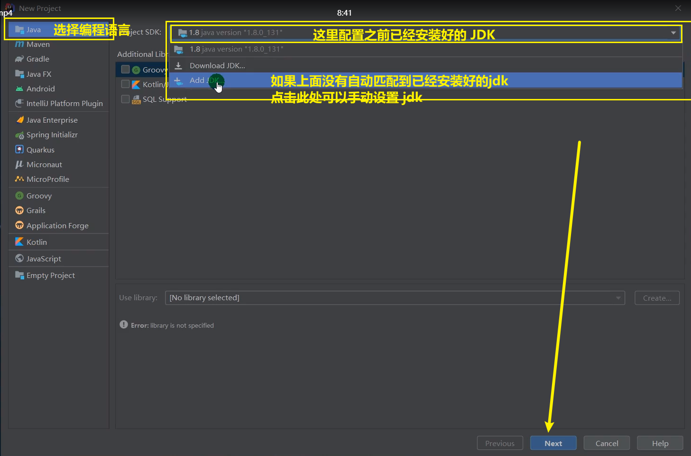
Task: Click the Maven icon in sidebar
Action: coord(19,44)
